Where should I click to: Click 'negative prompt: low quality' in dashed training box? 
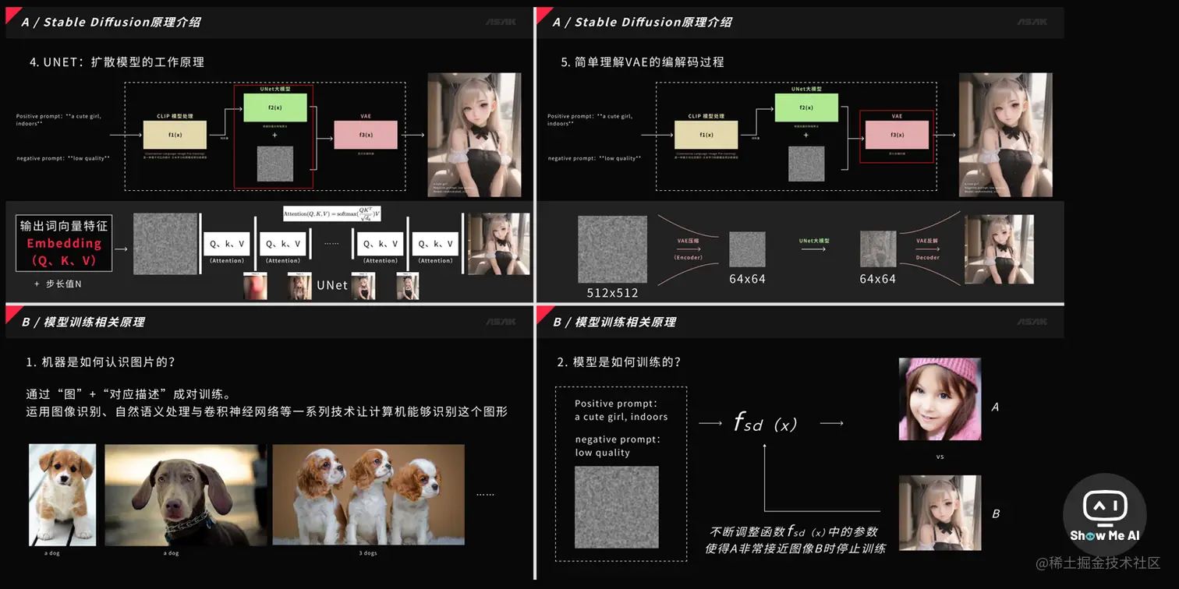click(x=617, y=446)
